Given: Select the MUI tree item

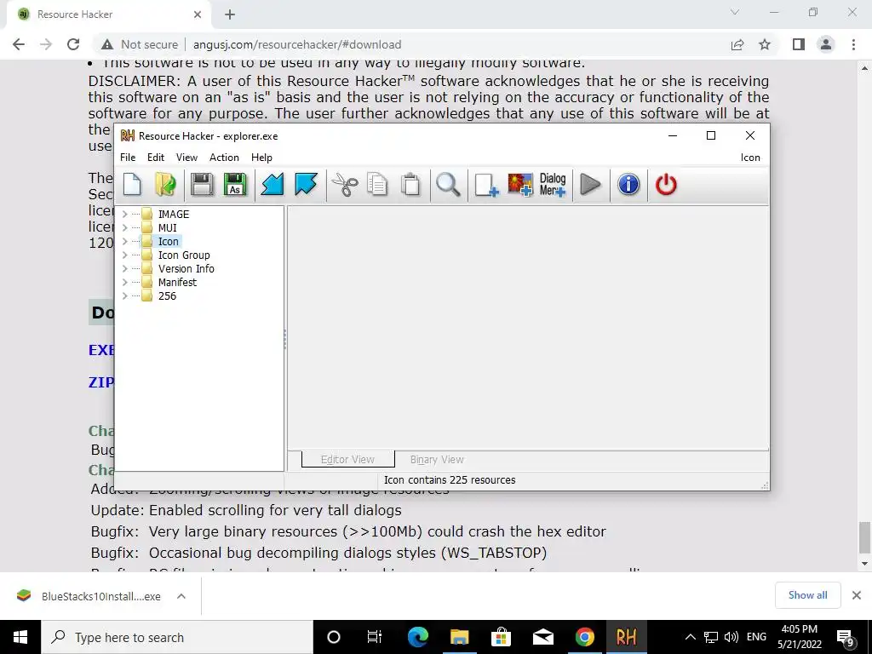Looking at the screenshot, I should tap(168, 227).
